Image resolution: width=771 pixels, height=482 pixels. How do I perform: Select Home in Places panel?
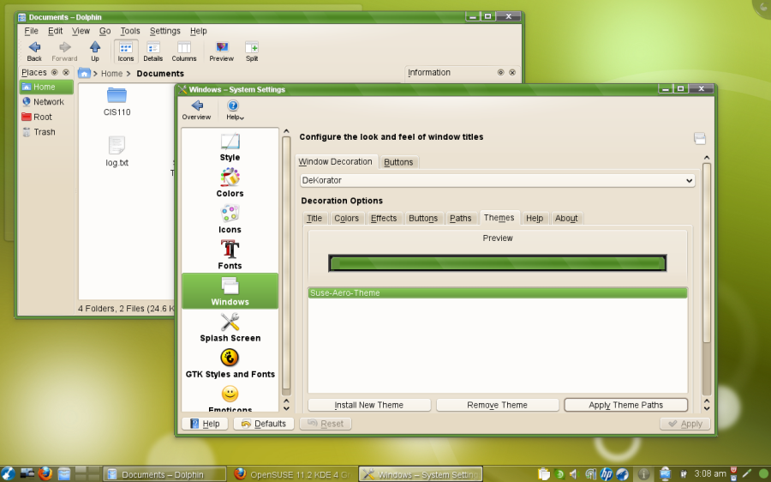[x=46, y=87]
